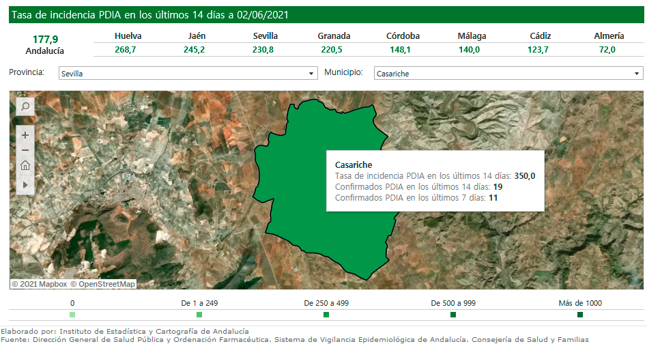
Task: Zoom in on the map
Action: (25, 135)
